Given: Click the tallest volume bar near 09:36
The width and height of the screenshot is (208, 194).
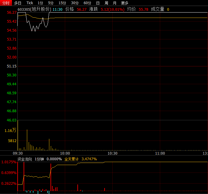Looking at the screenshot, I should pos(27,140).
